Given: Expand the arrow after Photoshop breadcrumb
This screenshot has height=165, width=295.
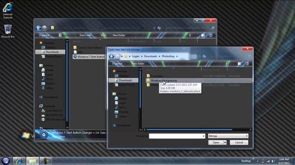Looking at the screenshot, I should pos(177,56).
